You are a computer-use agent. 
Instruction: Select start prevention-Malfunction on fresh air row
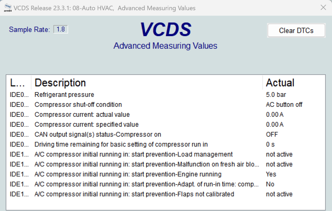click(x=166, y=164)
